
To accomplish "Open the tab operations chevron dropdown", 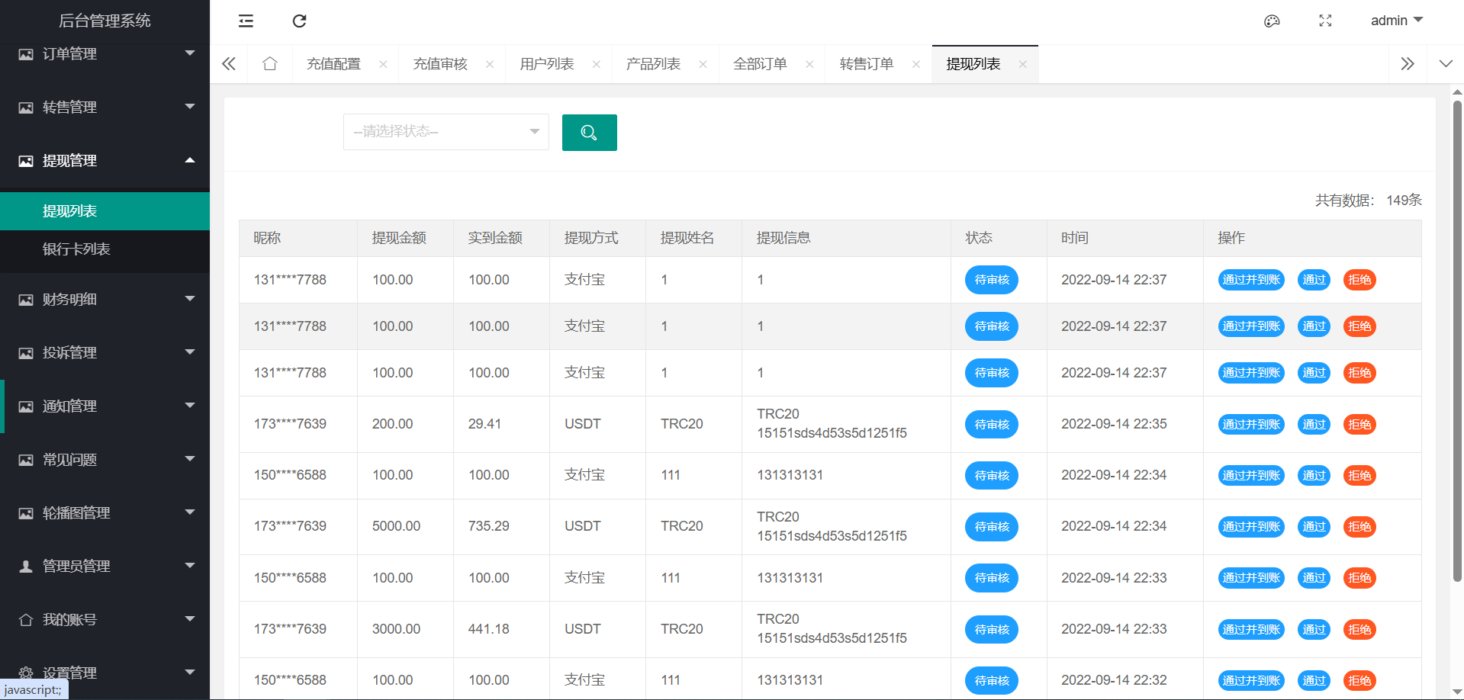I will tap(1445, 64).
